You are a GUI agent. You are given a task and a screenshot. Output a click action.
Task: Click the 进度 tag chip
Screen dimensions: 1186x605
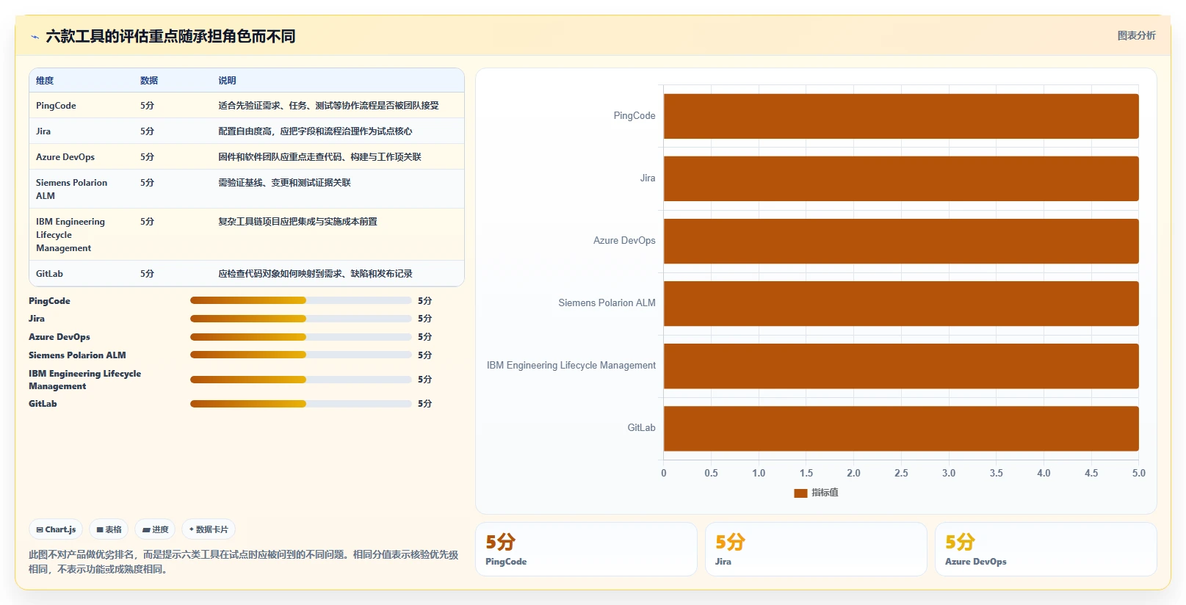pyautogui.click(x=155, y=529)
